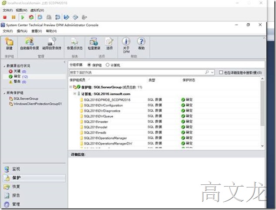Collapse the left navigation pane chevron

click(64, 62)
